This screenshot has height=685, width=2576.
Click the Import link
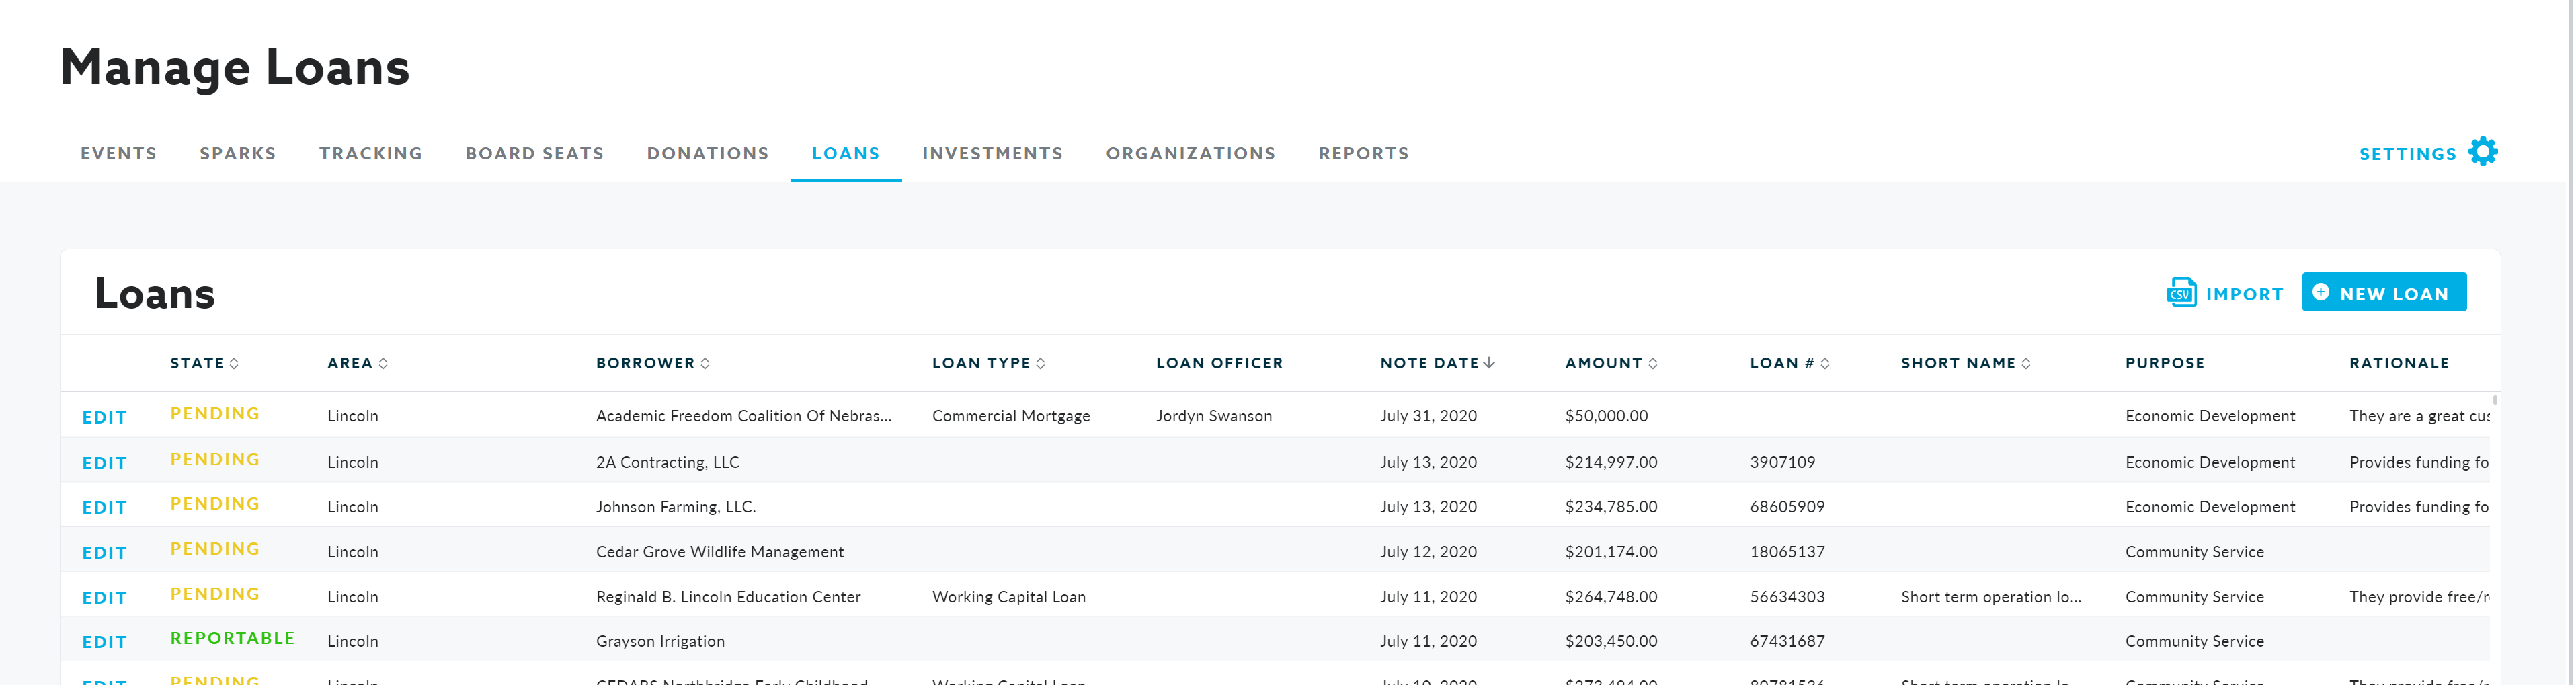tap(2244, 295)
